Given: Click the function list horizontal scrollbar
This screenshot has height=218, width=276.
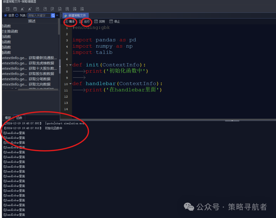Looking at the screenshot, I should pos(38,90).
